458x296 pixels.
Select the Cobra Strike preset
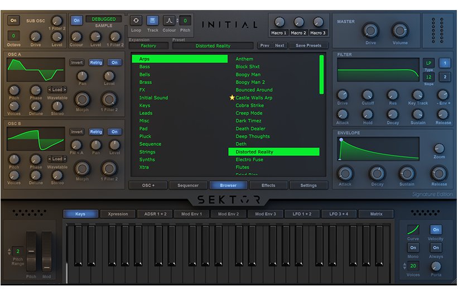[250, 106]
